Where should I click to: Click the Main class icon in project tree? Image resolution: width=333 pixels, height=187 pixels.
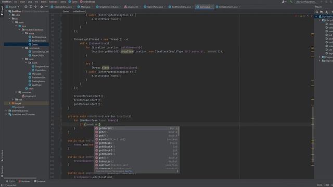[27, 89]
